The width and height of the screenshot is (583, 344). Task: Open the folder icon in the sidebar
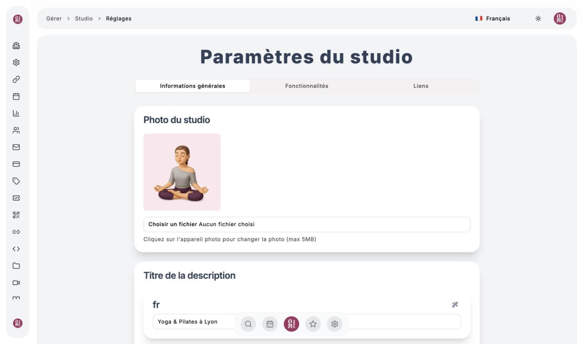pyautogui.click(x=16, y=266)
